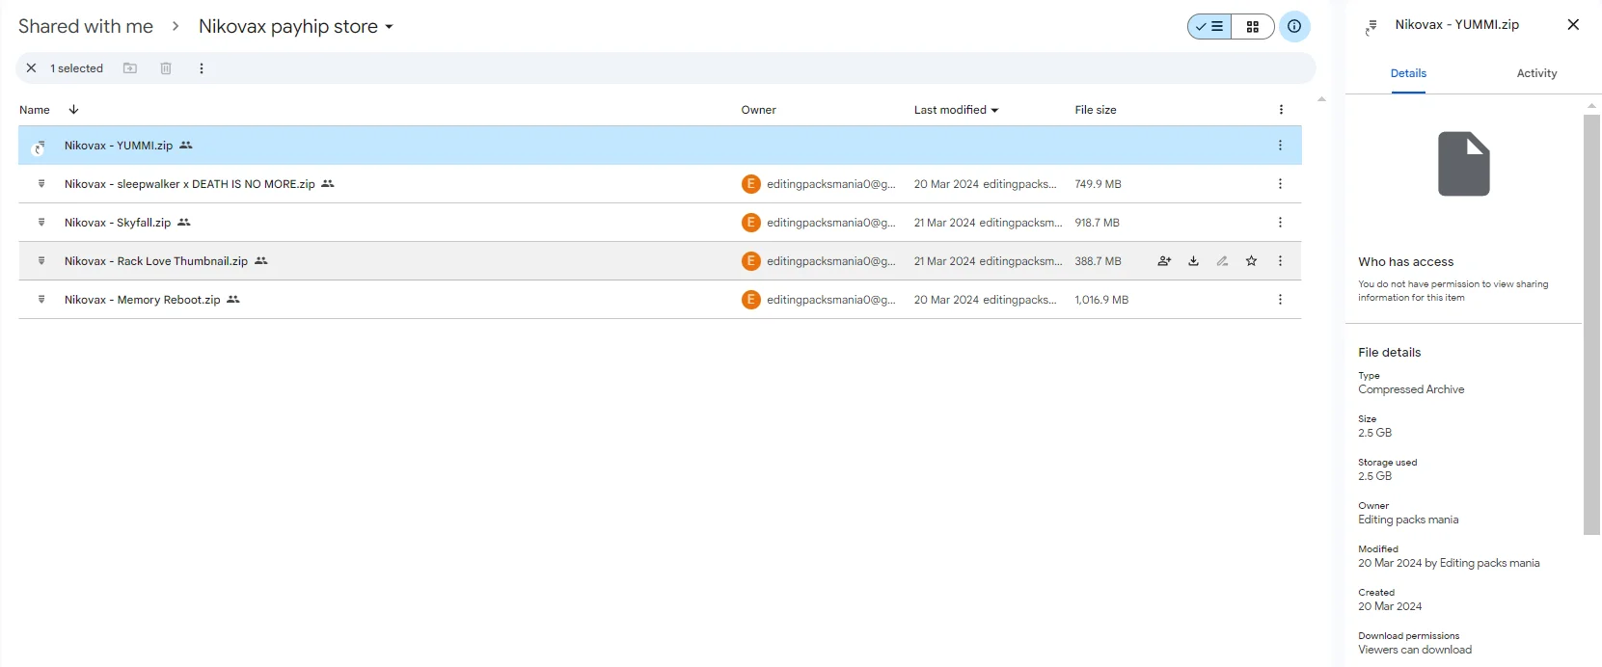
Task: Click the trash delete toolbar icon
Action: pyautogui.click(x=166, y=68)
